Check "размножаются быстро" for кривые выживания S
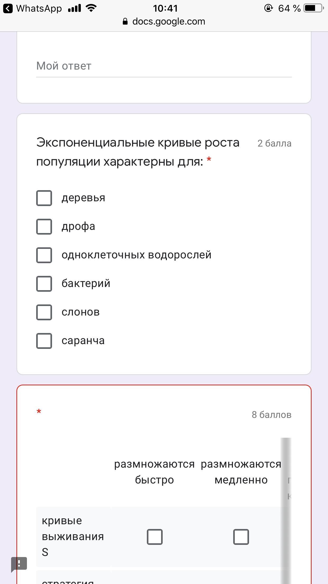Image resolution: width=328 pixels, height=584 pixels. [154, 537]
